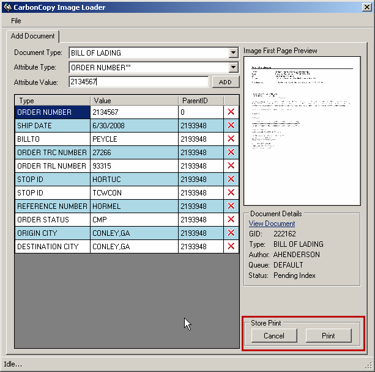The width and height of the screenshot is (375, 372).
Task: Remove the REFERENCE NUMBER HORMEL row
Action: coord(231,206)
